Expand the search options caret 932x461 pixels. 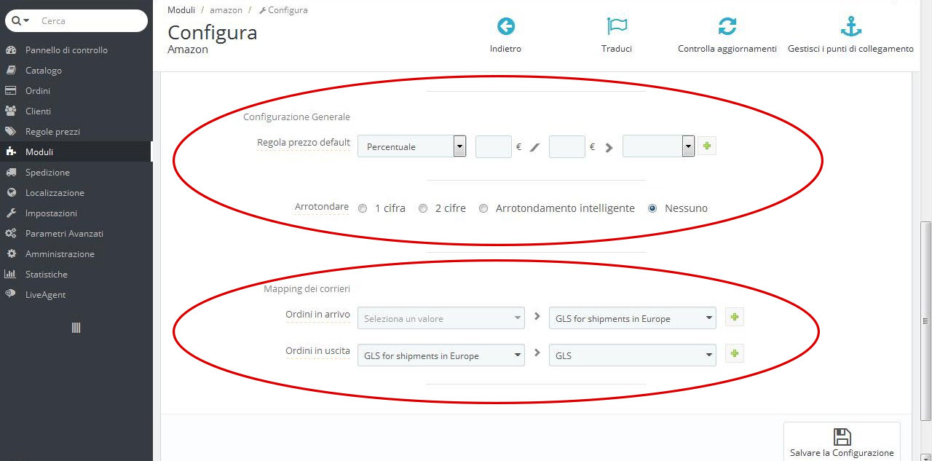pyautogui.click(x=27, y=21)
